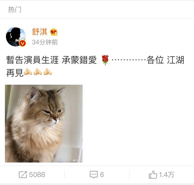Tap the red rose emoji in the post
This screenshot has height=185, width=194.
click(x=105, y=60)
